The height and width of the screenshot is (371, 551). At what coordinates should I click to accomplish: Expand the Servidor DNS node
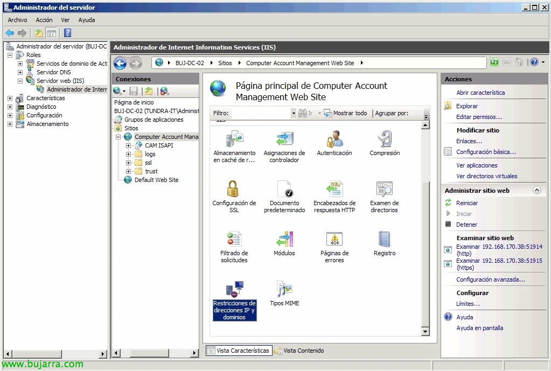point(20,72)
